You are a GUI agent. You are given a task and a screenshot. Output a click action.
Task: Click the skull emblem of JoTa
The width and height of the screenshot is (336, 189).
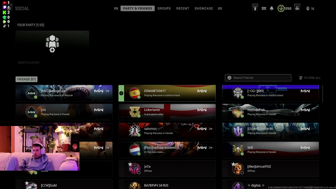135,169
